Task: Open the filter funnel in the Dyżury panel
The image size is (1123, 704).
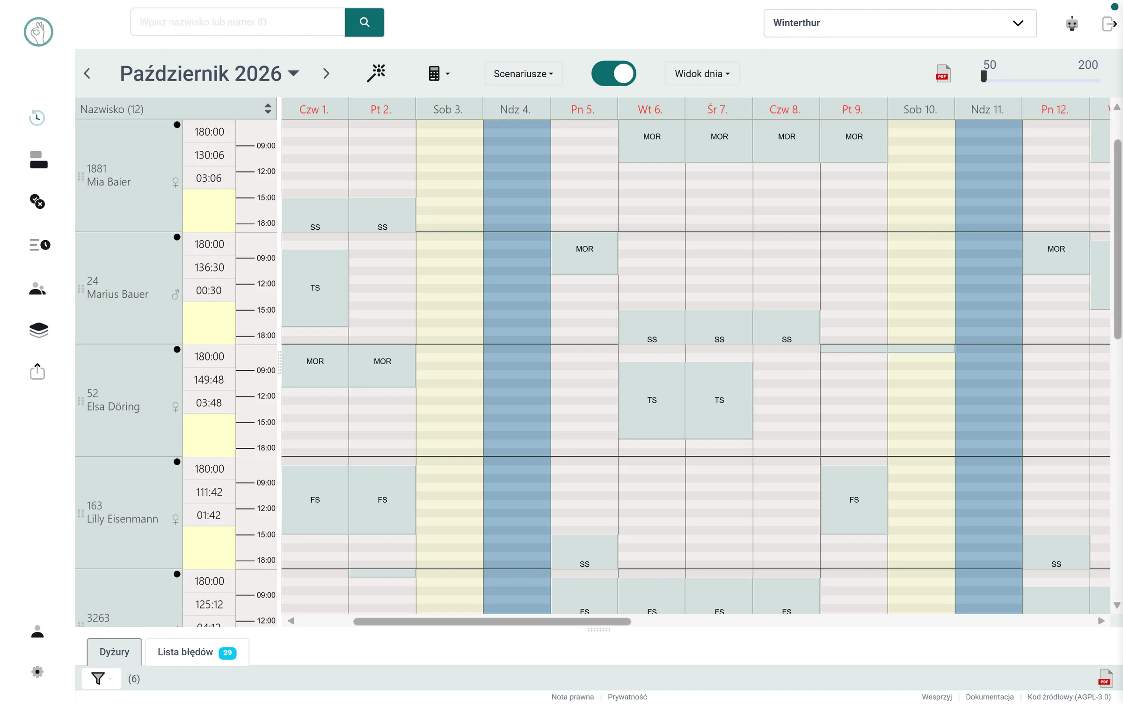Action: coord(101,678)
